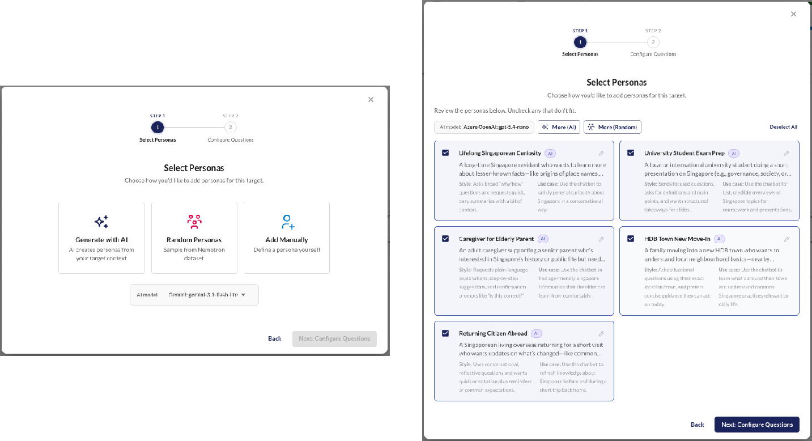Click Deselect All link

[783, 127]
